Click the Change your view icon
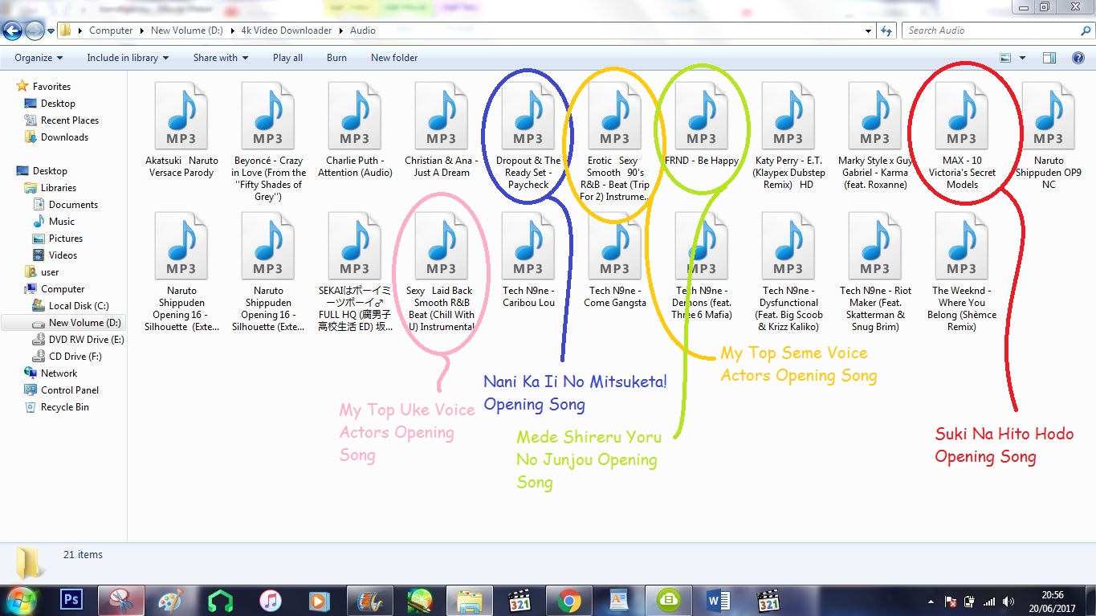Viewport: 1096px width, 616px height. coord(1005,58)
